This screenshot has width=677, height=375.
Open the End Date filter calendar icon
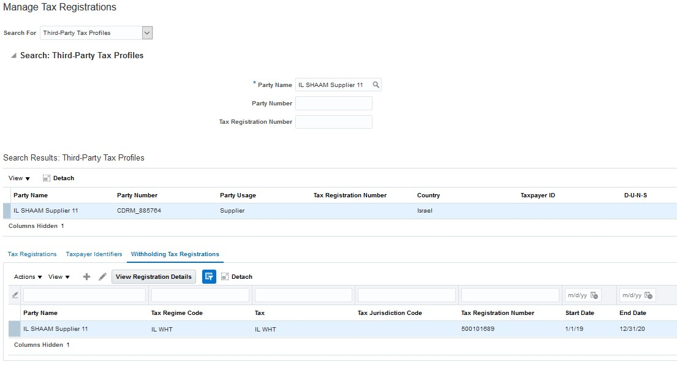click(648, 295)
